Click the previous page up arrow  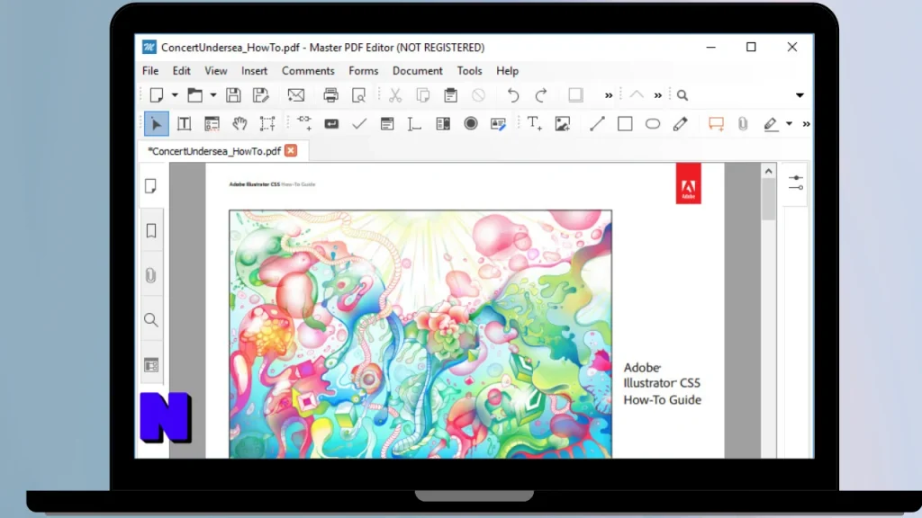pyautogui.click(x=637, y=95)
